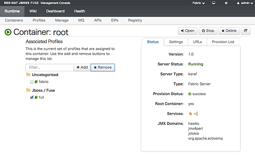Click the green provision success icon
Viewport: 255px width, 155px height.
pyautogui.click(x=190, y=94)
